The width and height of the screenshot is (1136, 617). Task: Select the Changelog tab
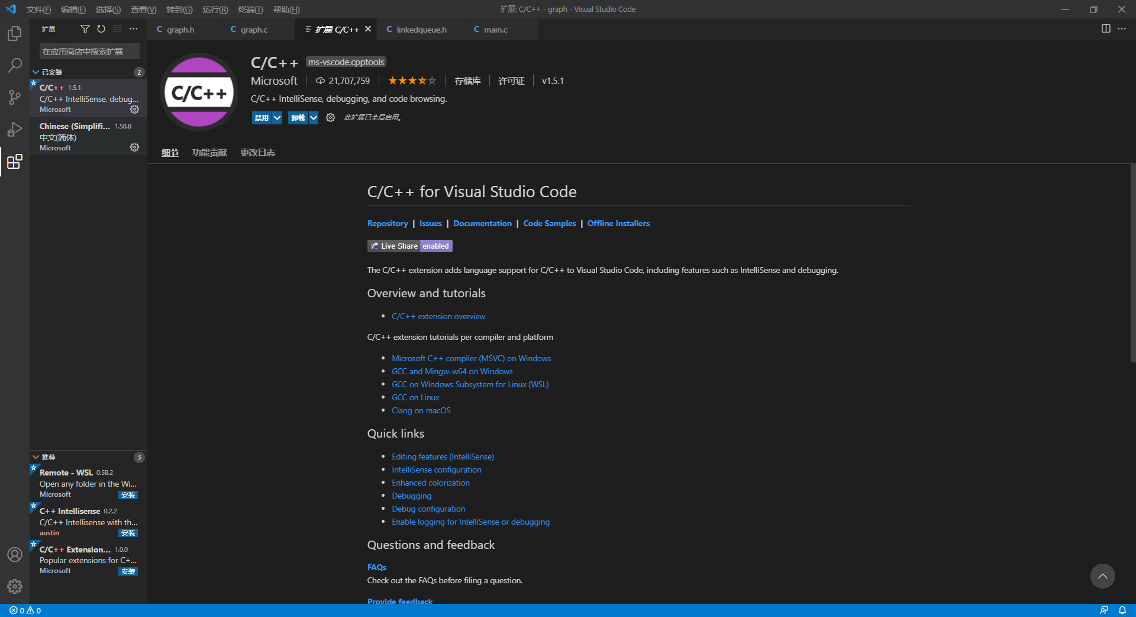(x=257, y=153)
